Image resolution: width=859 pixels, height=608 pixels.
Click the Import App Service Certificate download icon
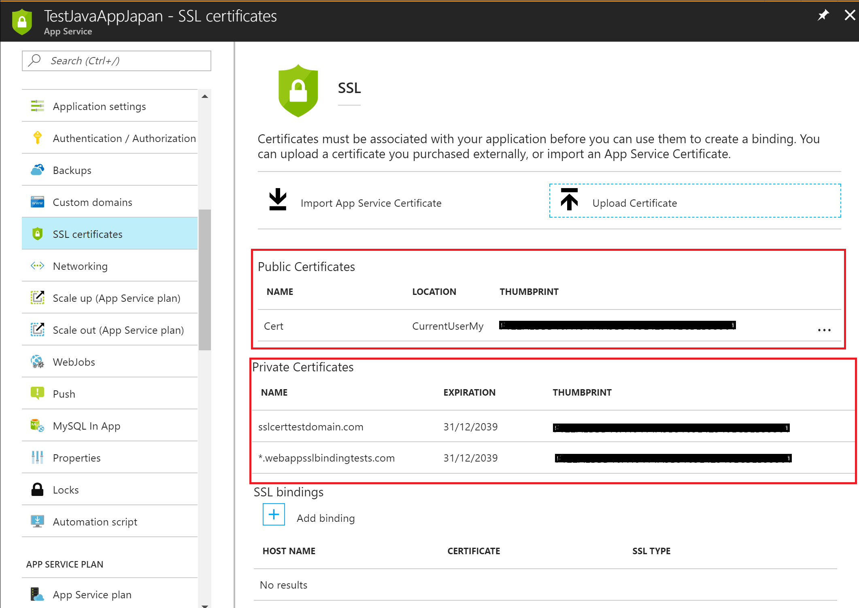click(278, 199)
